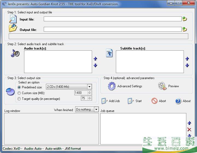Remove job with the red X icon
This screenshot has width=197, height=153.
click(x=189, y=129)
